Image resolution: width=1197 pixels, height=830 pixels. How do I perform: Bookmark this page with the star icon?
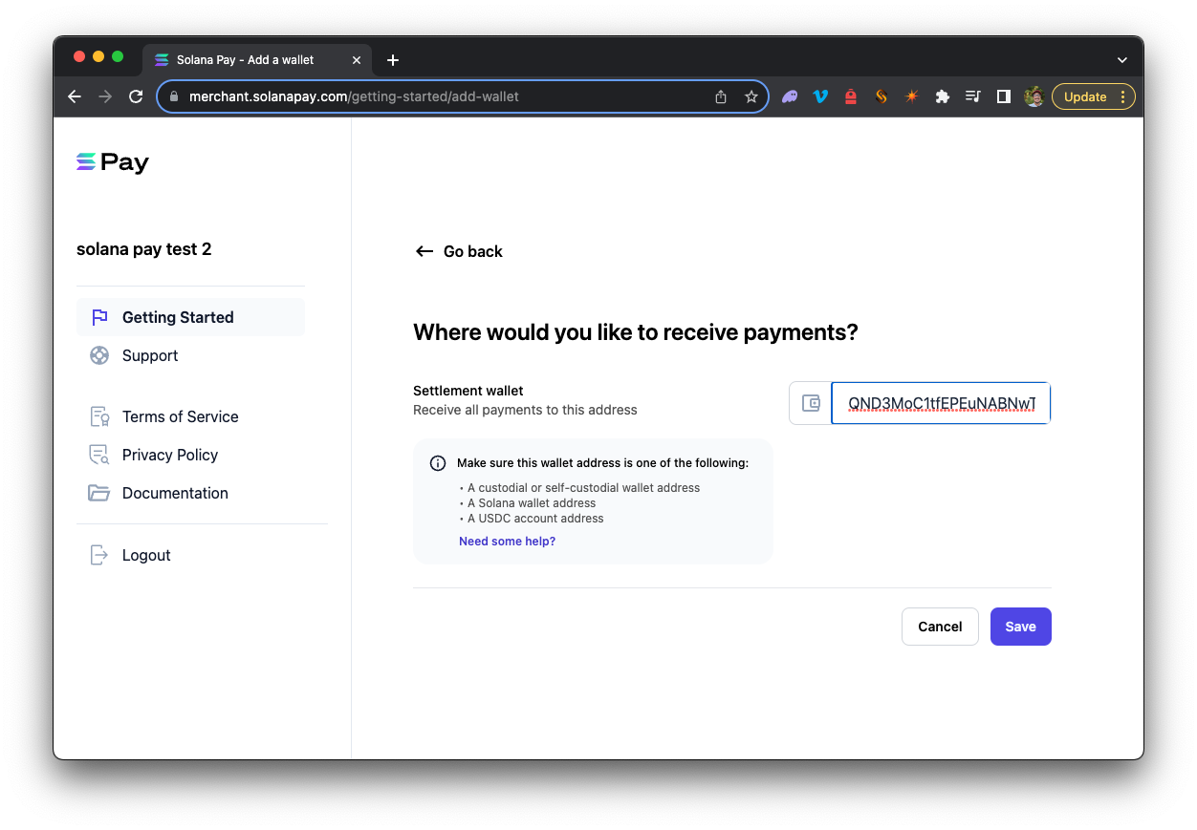(x=751, y=96)
